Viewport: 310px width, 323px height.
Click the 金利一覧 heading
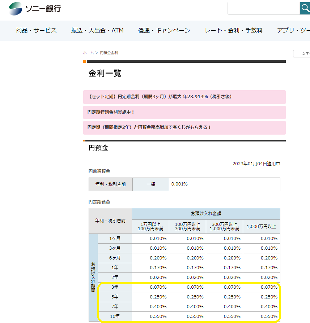[105, 73]
